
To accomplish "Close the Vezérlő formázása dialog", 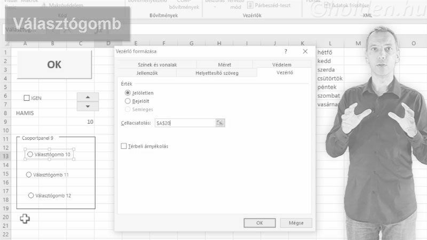I will coord(305,51).
